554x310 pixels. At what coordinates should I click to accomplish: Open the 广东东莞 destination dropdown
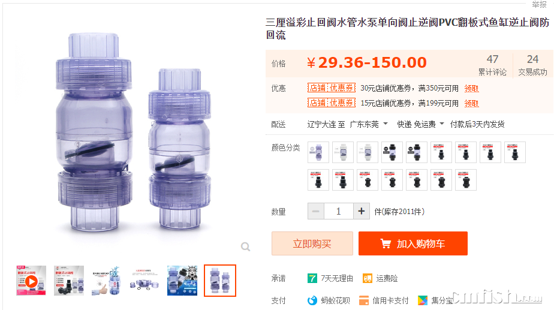click(x=369, y=125)
